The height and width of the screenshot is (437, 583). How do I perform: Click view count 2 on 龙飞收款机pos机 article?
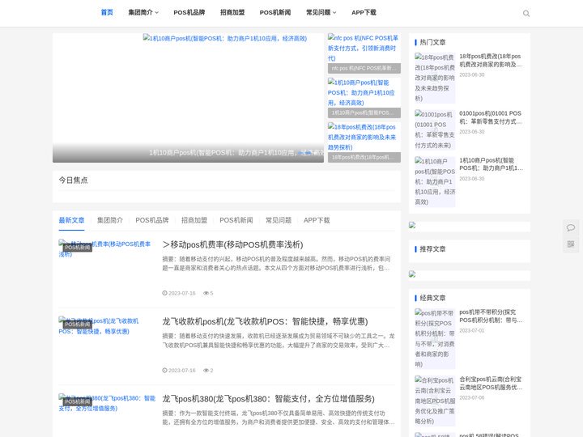(x=208, y=371)
